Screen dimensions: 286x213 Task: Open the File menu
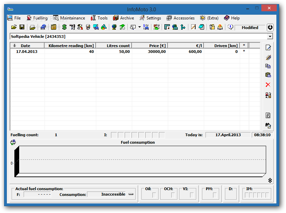pyautogui.click(x=14, y=18)
